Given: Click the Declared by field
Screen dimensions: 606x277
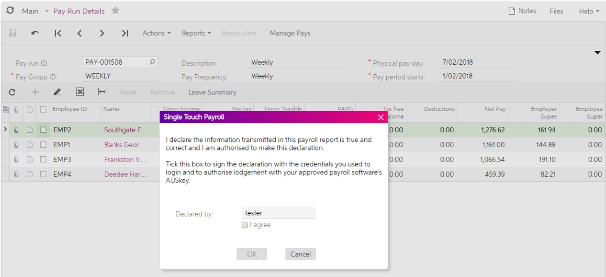Looking at the screenshot, I should tap(279, 213).
